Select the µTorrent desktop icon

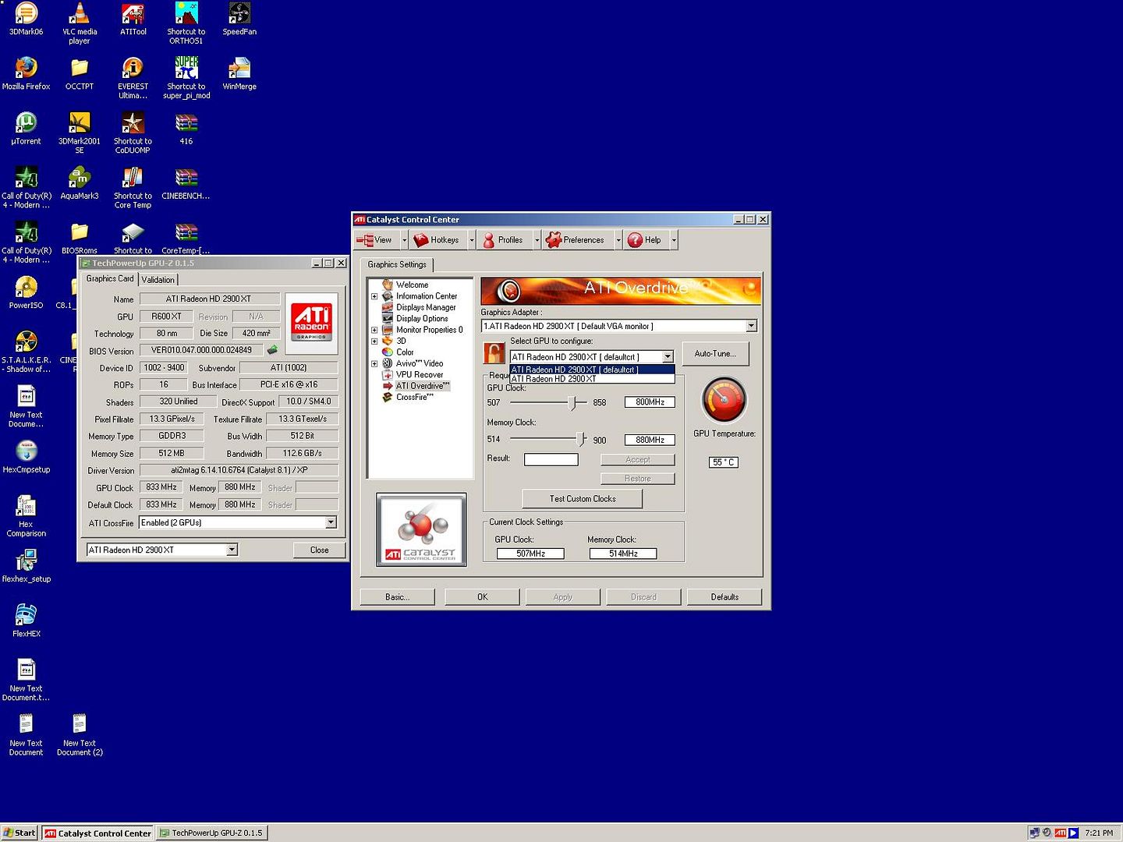coord(26,128)
